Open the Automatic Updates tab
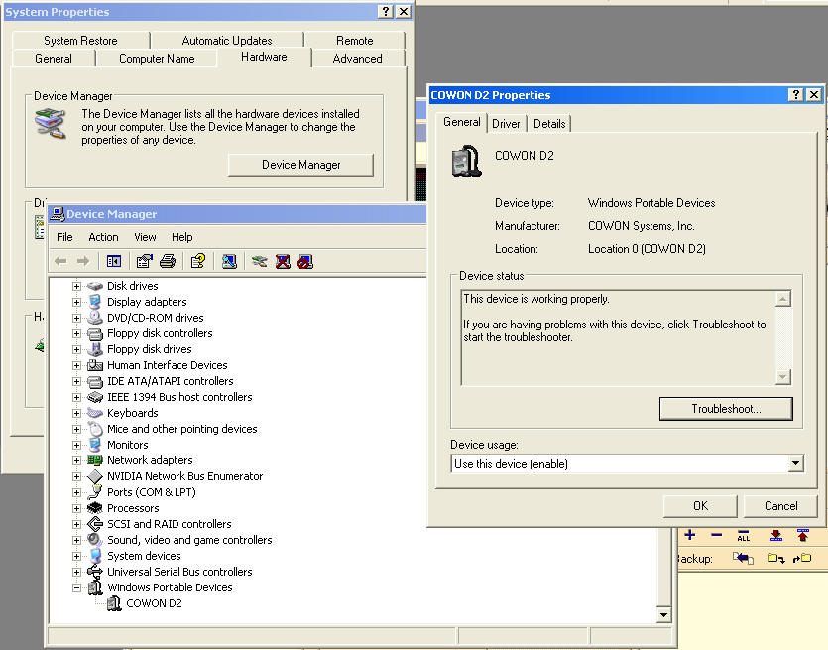This screenshot has width=828, height=650. [x=227, y=40]
